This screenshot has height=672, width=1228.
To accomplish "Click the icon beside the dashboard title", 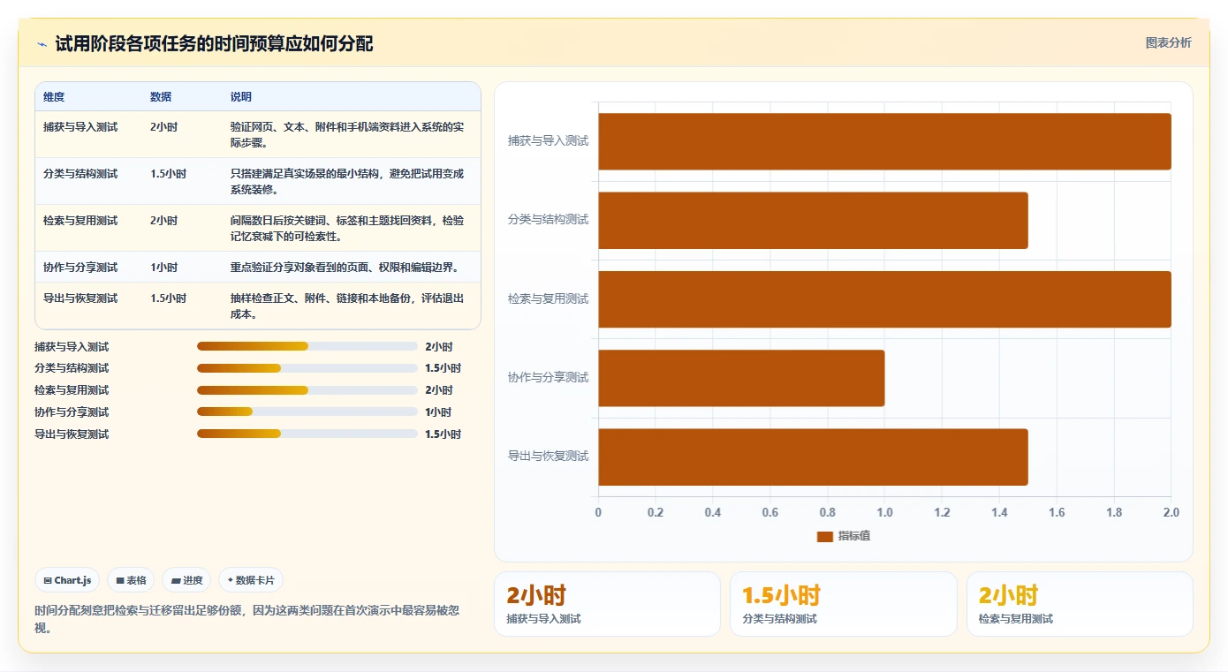I will (x=42, y=44).
